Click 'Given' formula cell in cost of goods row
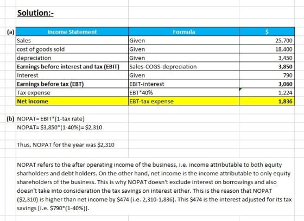This screenshot has width=304, height=221. coord(183,49)
